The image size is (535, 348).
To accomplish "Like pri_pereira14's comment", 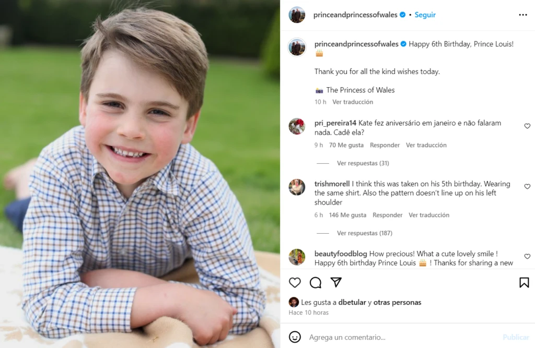I will (x=527, y=126).
